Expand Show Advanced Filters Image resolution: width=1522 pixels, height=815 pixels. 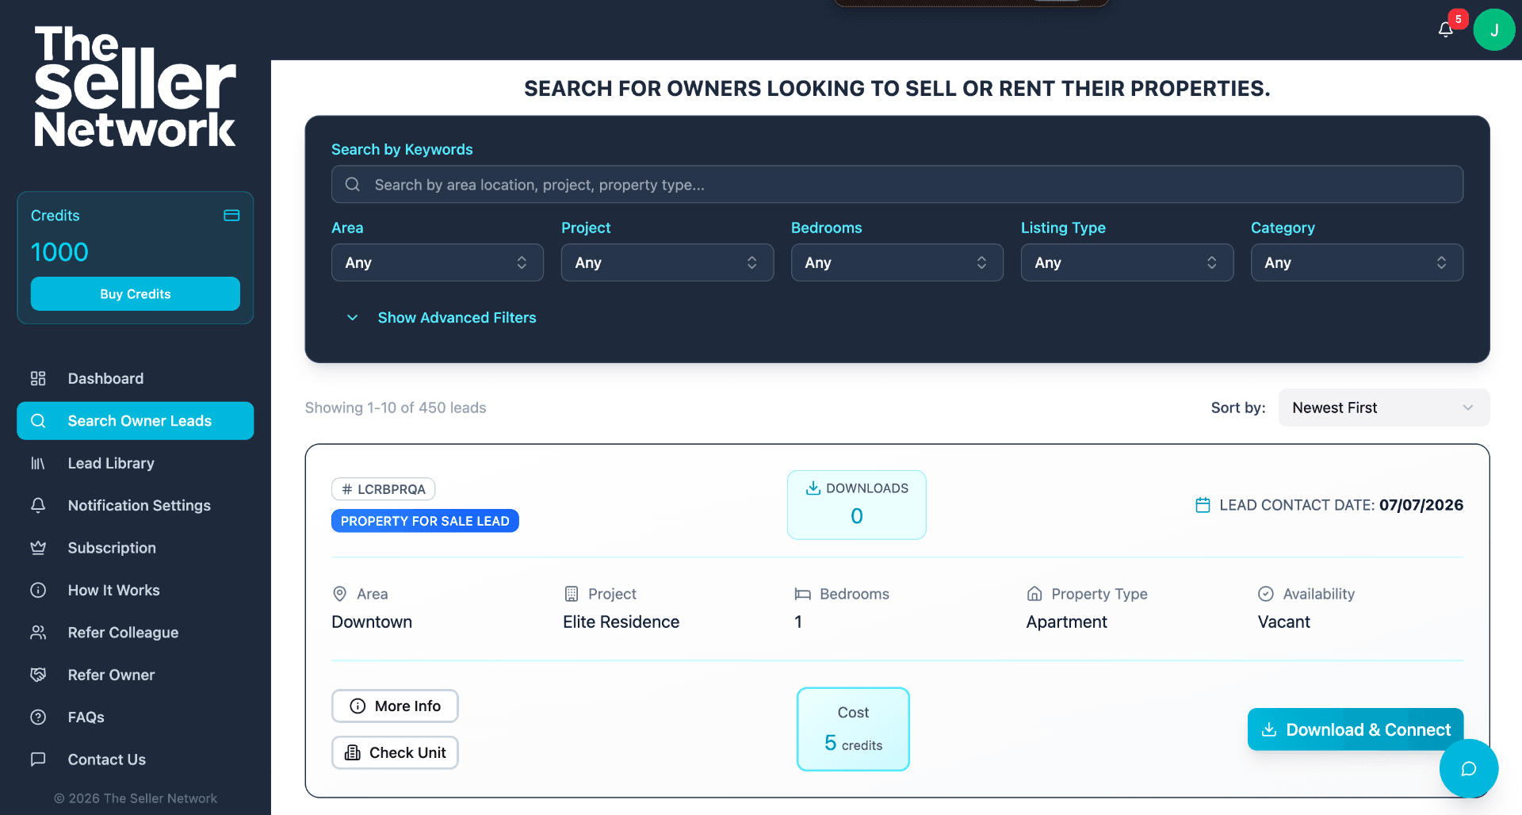coord(442,317)
